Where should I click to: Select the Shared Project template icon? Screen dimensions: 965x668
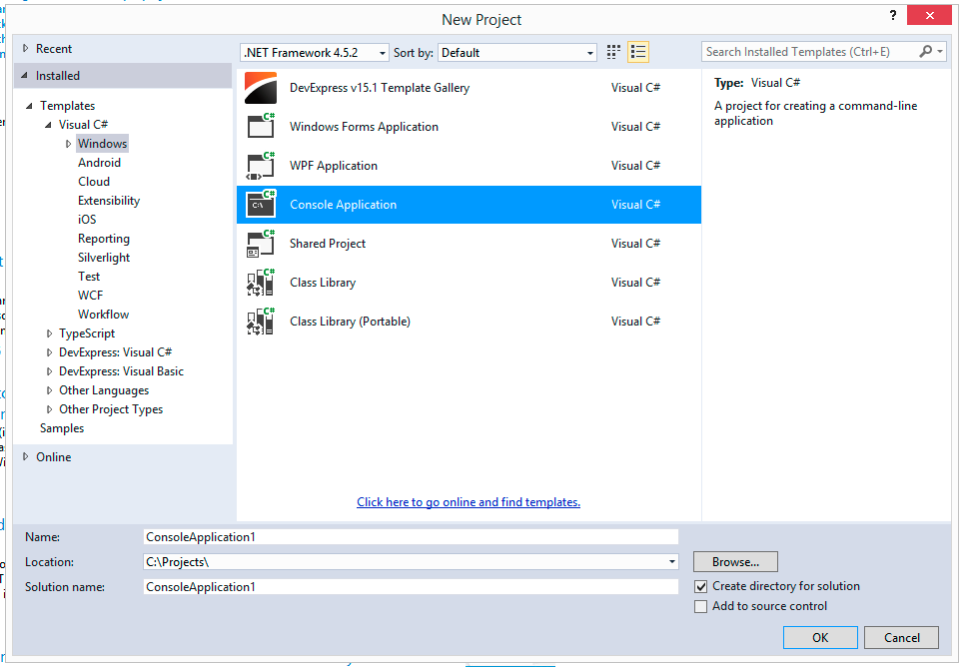point(260,243)
